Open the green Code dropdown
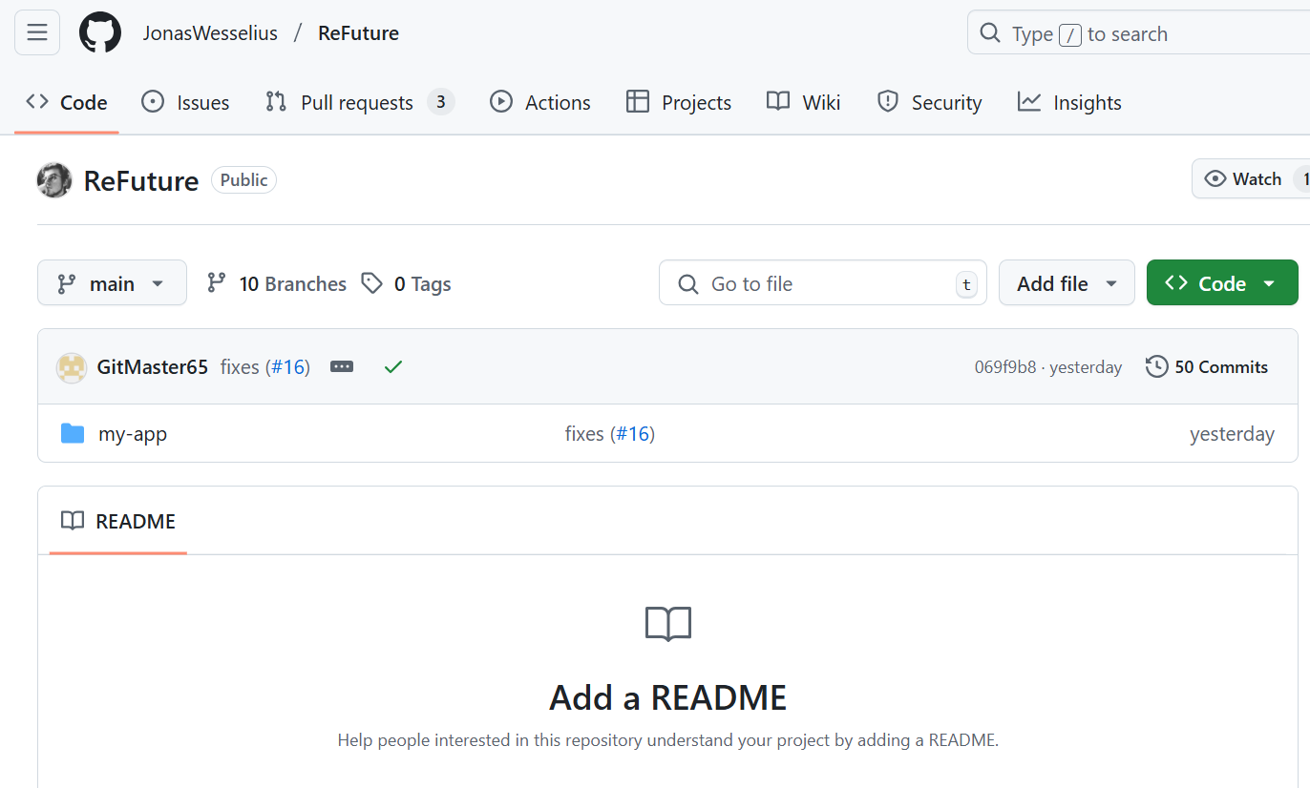 1221,283
